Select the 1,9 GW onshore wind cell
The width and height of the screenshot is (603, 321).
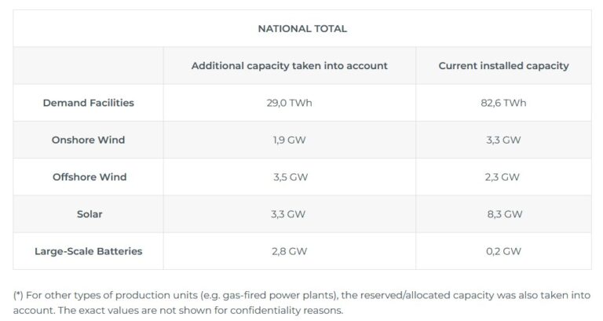coord(289,140)
